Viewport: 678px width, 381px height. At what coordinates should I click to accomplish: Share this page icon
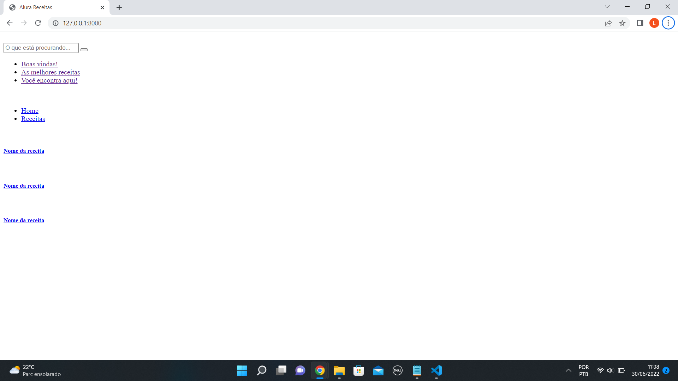(x=608, y=23)
